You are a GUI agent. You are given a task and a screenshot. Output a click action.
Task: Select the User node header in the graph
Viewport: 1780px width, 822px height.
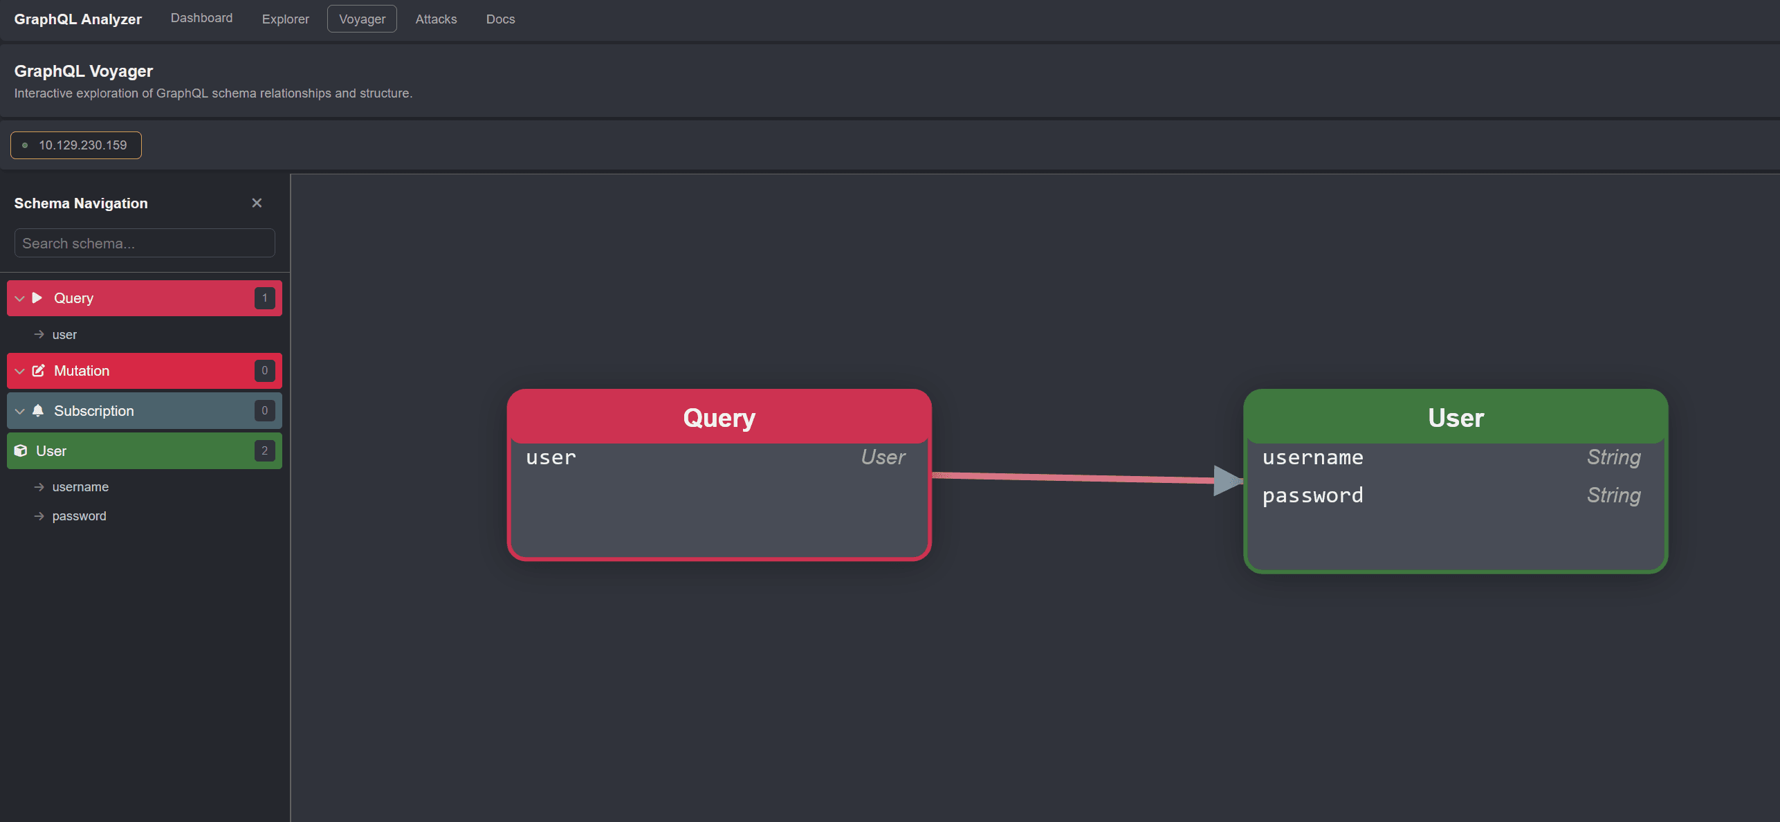pyautogui.click(x=1455, y=417)
